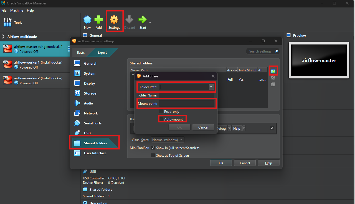Open the Help menu in menu bar

(x=30, y=11)
